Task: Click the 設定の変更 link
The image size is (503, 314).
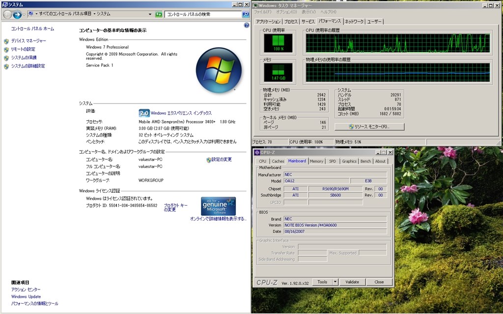Action: click(222, 159)
